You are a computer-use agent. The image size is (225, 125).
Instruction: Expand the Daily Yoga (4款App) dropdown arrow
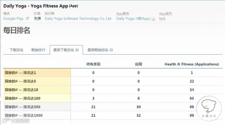pyautogui.click(x=153, y=19)
